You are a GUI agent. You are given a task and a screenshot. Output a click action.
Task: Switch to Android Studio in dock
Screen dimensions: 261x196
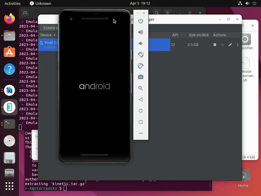[9, 90]
